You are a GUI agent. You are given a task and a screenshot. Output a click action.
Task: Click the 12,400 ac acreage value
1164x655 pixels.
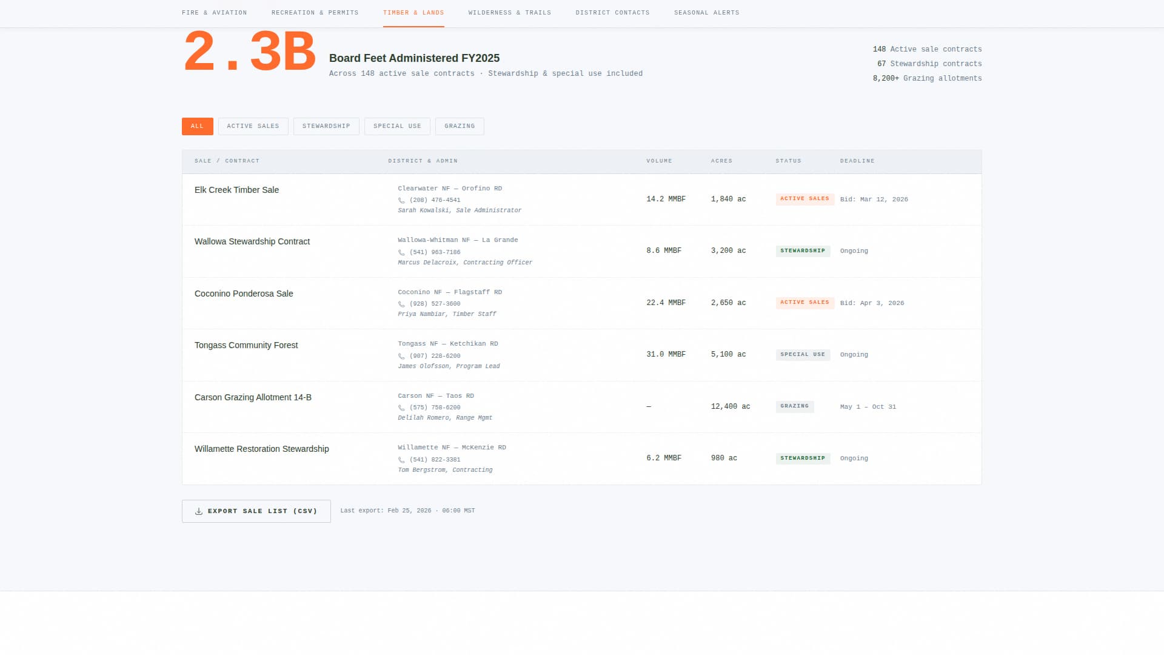click(x=731, y=406)
